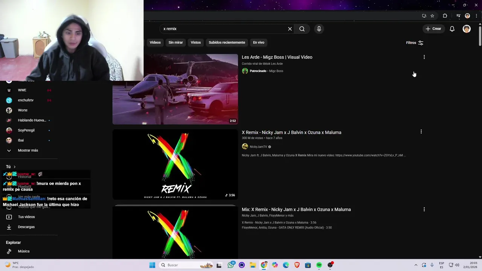Open the browser media control icon
The height and width of the screenshot is (271, 482).
pyautogui.click(x=458, y=16)
